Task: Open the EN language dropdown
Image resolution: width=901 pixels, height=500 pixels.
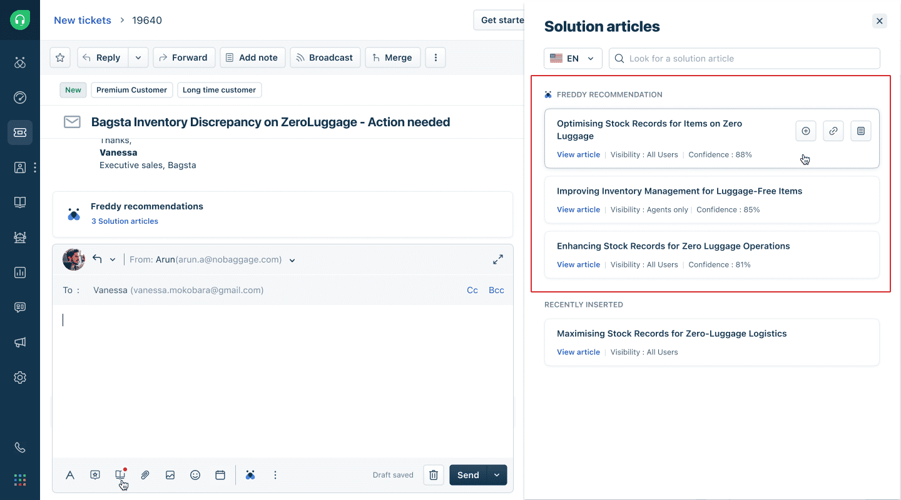Action: (x=573, y=58)
